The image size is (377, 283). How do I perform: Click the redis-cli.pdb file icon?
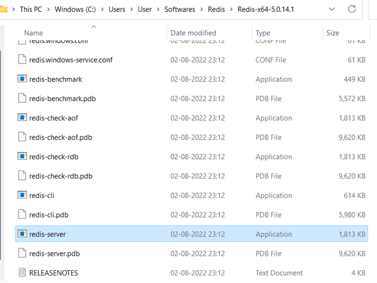click(x=22, y=214)
